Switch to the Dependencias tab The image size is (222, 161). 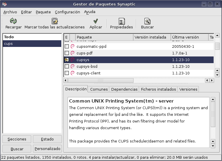click(x=124, y=89)
